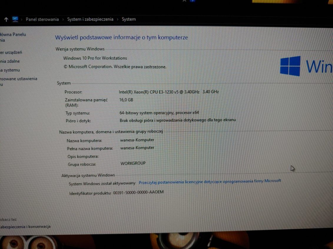
Task: Click workgroup value 'WORKGROUP'
Action: pos(133,163)
